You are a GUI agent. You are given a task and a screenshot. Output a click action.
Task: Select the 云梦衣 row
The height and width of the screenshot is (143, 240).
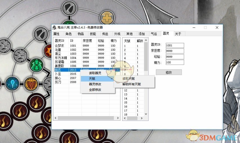[87, 46]
